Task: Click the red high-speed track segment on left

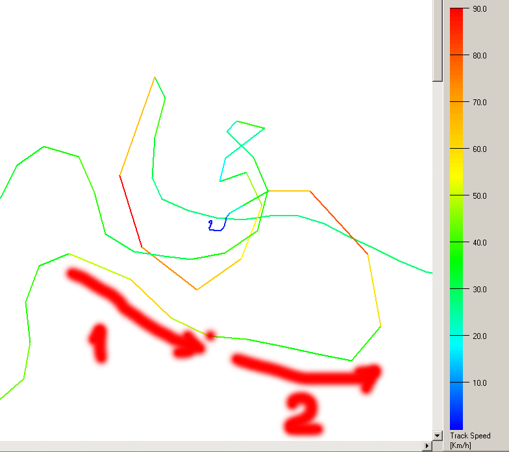Action: pyautogui.click(x=130, y=211)
